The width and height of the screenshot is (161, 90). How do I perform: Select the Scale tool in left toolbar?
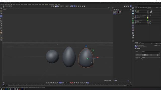point(1,21)
